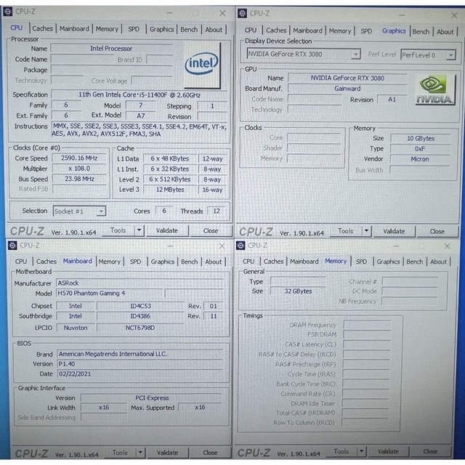Open About tab in Memory window

(438, 262)
